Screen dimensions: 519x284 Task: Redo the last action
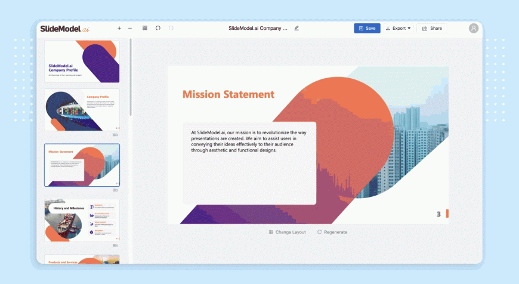click(x=171, y=28)
